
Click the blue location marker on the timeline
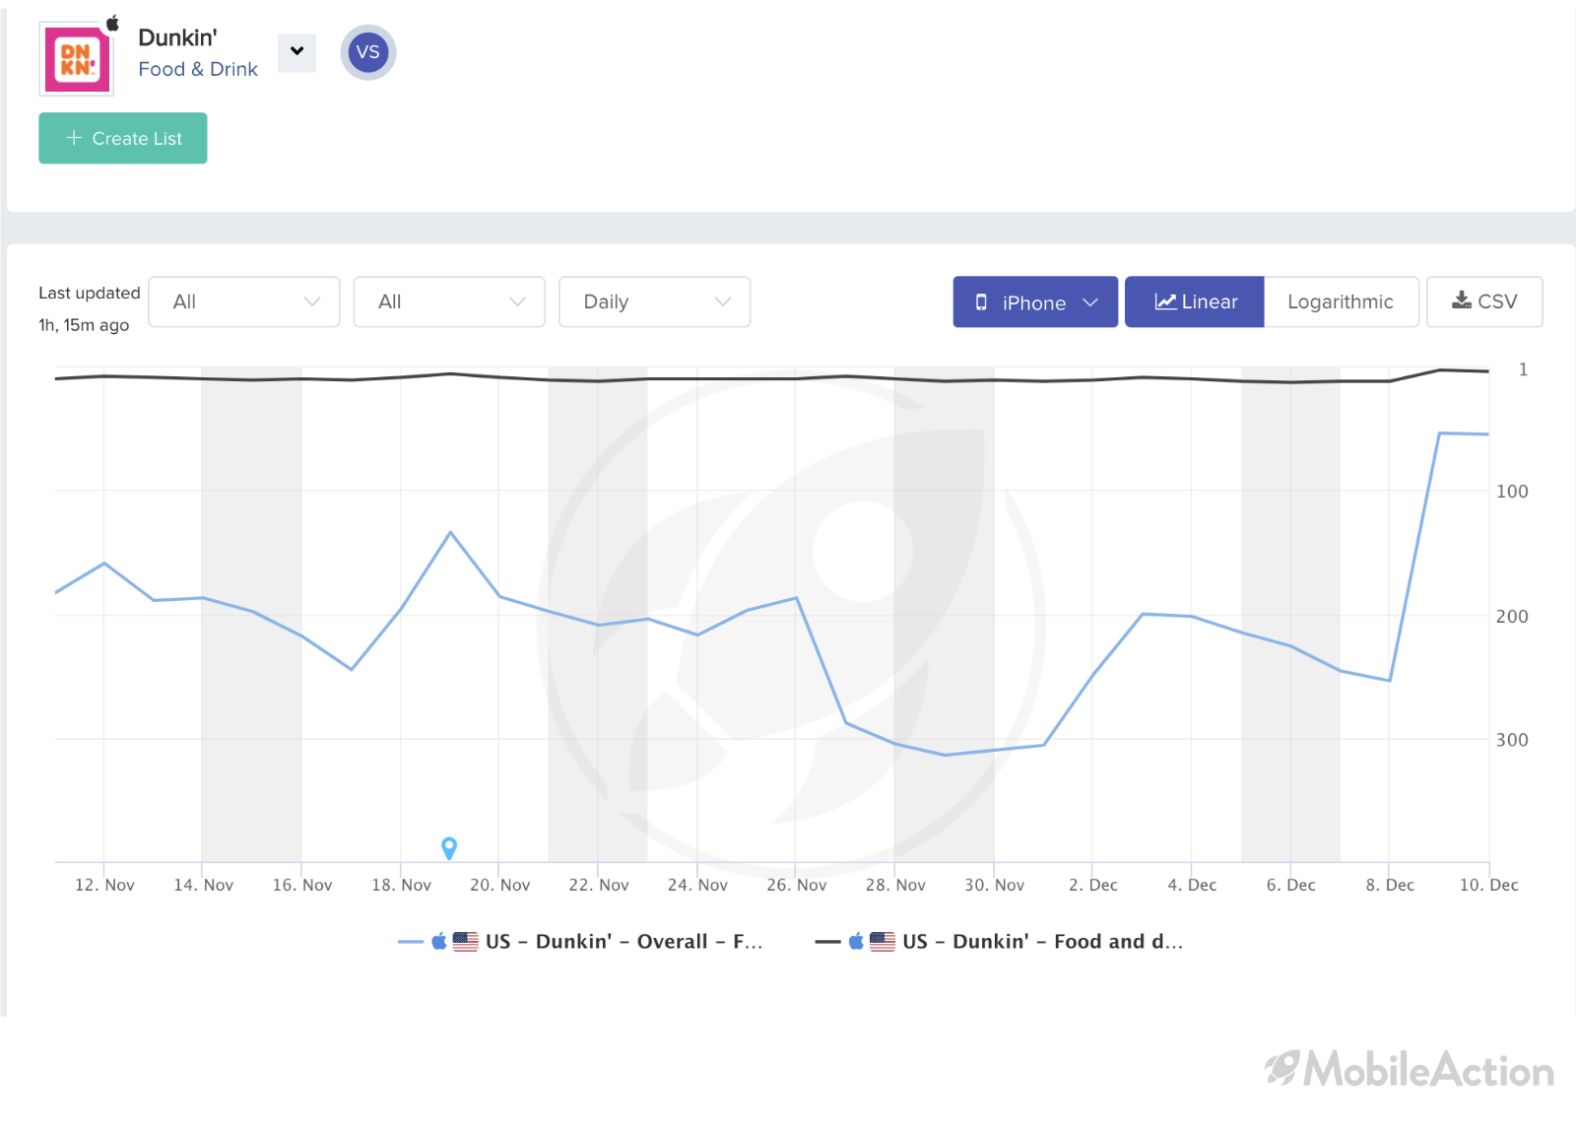[449, 847]
